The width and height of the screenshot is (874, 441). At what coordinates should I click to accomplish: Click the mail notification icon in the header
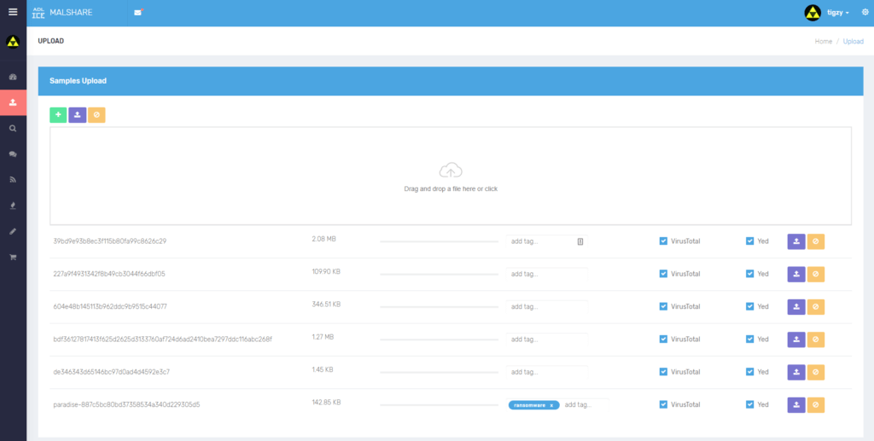[138, 13]
